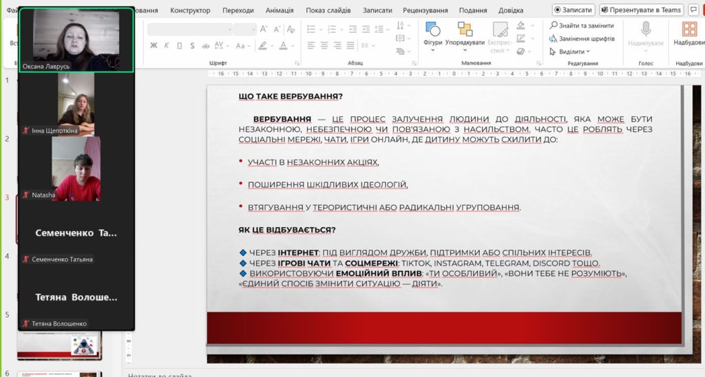
Task: Open the Показ слайдів tab
Action: click(328, 10)
